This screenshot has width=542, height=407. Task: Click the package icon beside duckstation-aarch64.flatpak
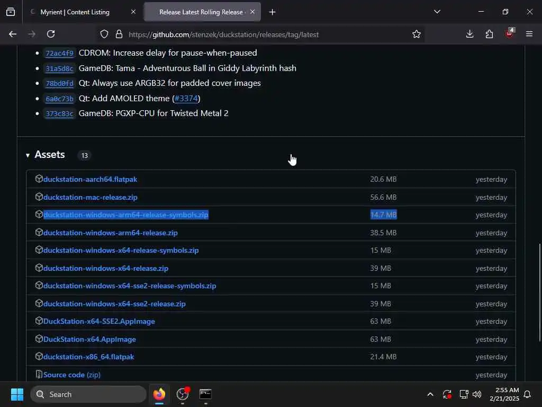[x=39, y=179]
